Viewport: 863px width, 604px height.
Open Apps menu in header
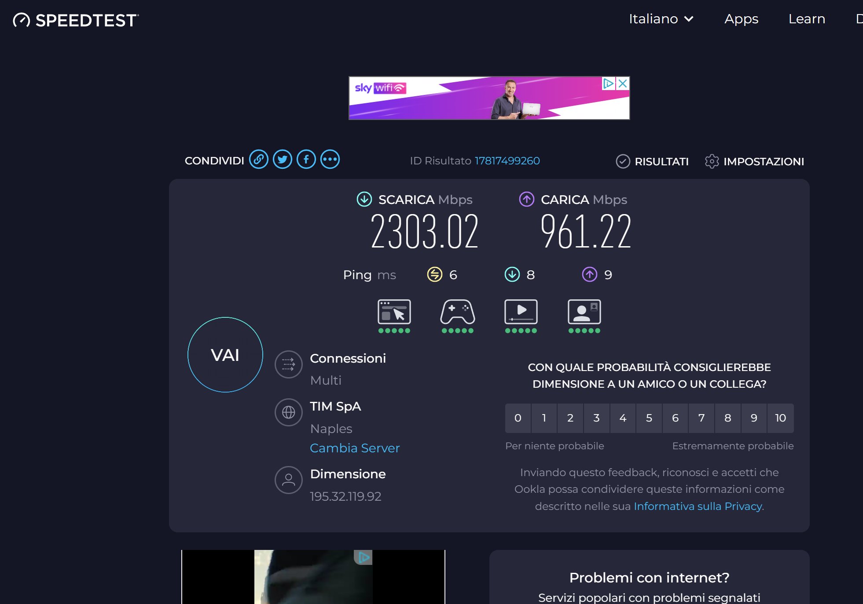pos(741,19)
